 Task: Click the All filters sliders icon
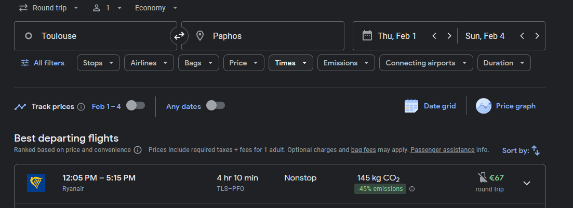[25, 63]
